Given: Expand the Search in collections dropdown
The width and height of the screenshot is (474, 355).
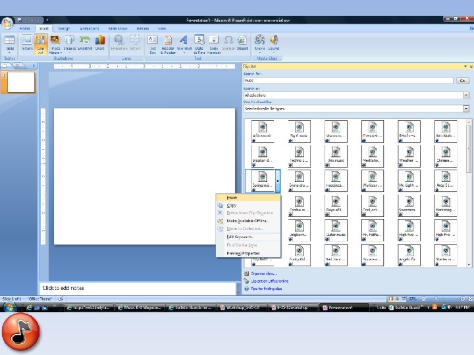Looking at the screenshot, I should (466, 95).
